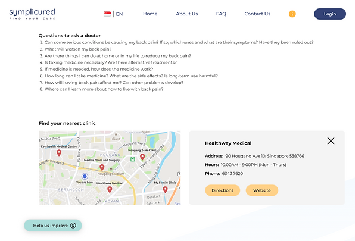Click the blue You are here marker
The width and height of the screenshot is (355, 241).
pyautogui.click(x=85, y=176)
